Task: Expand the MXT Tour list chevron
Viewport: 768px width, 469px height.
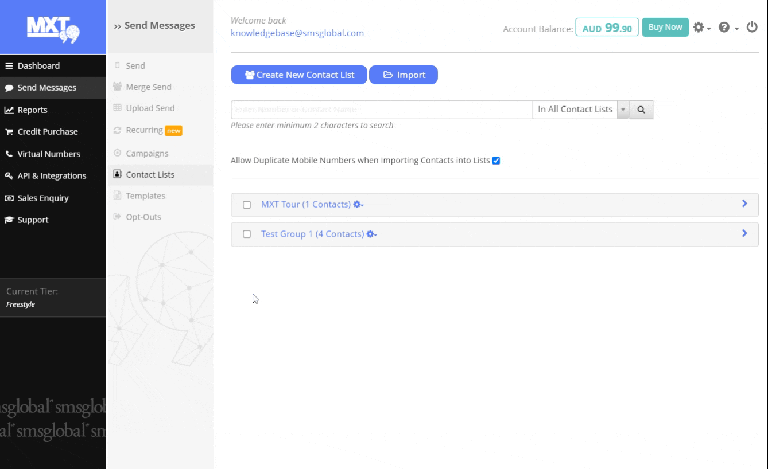Action: click(744, 204)
